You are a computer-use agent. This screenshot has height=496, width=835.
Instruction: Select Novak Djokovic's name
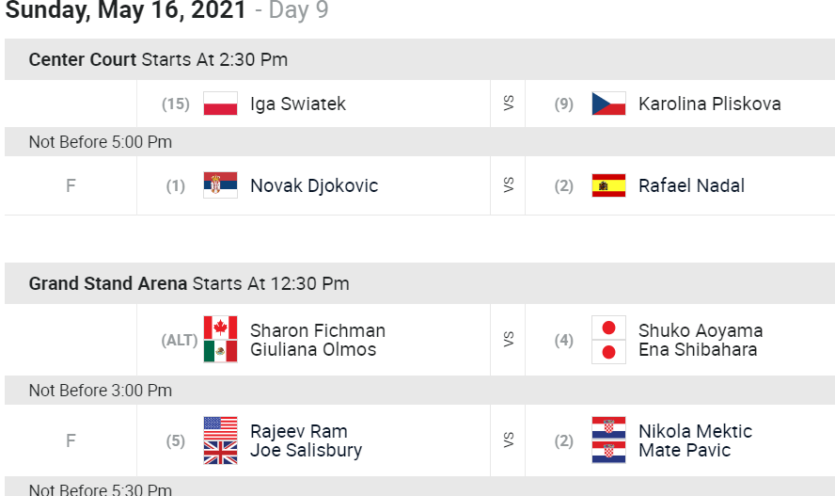pos(314,185)
